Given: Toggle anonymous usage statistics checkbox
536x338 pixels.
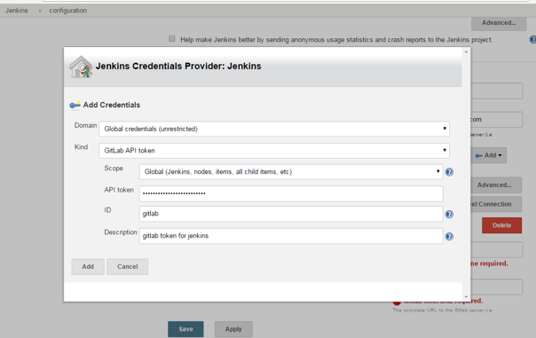Looking at the screenshot, I should tap(172, 39).
